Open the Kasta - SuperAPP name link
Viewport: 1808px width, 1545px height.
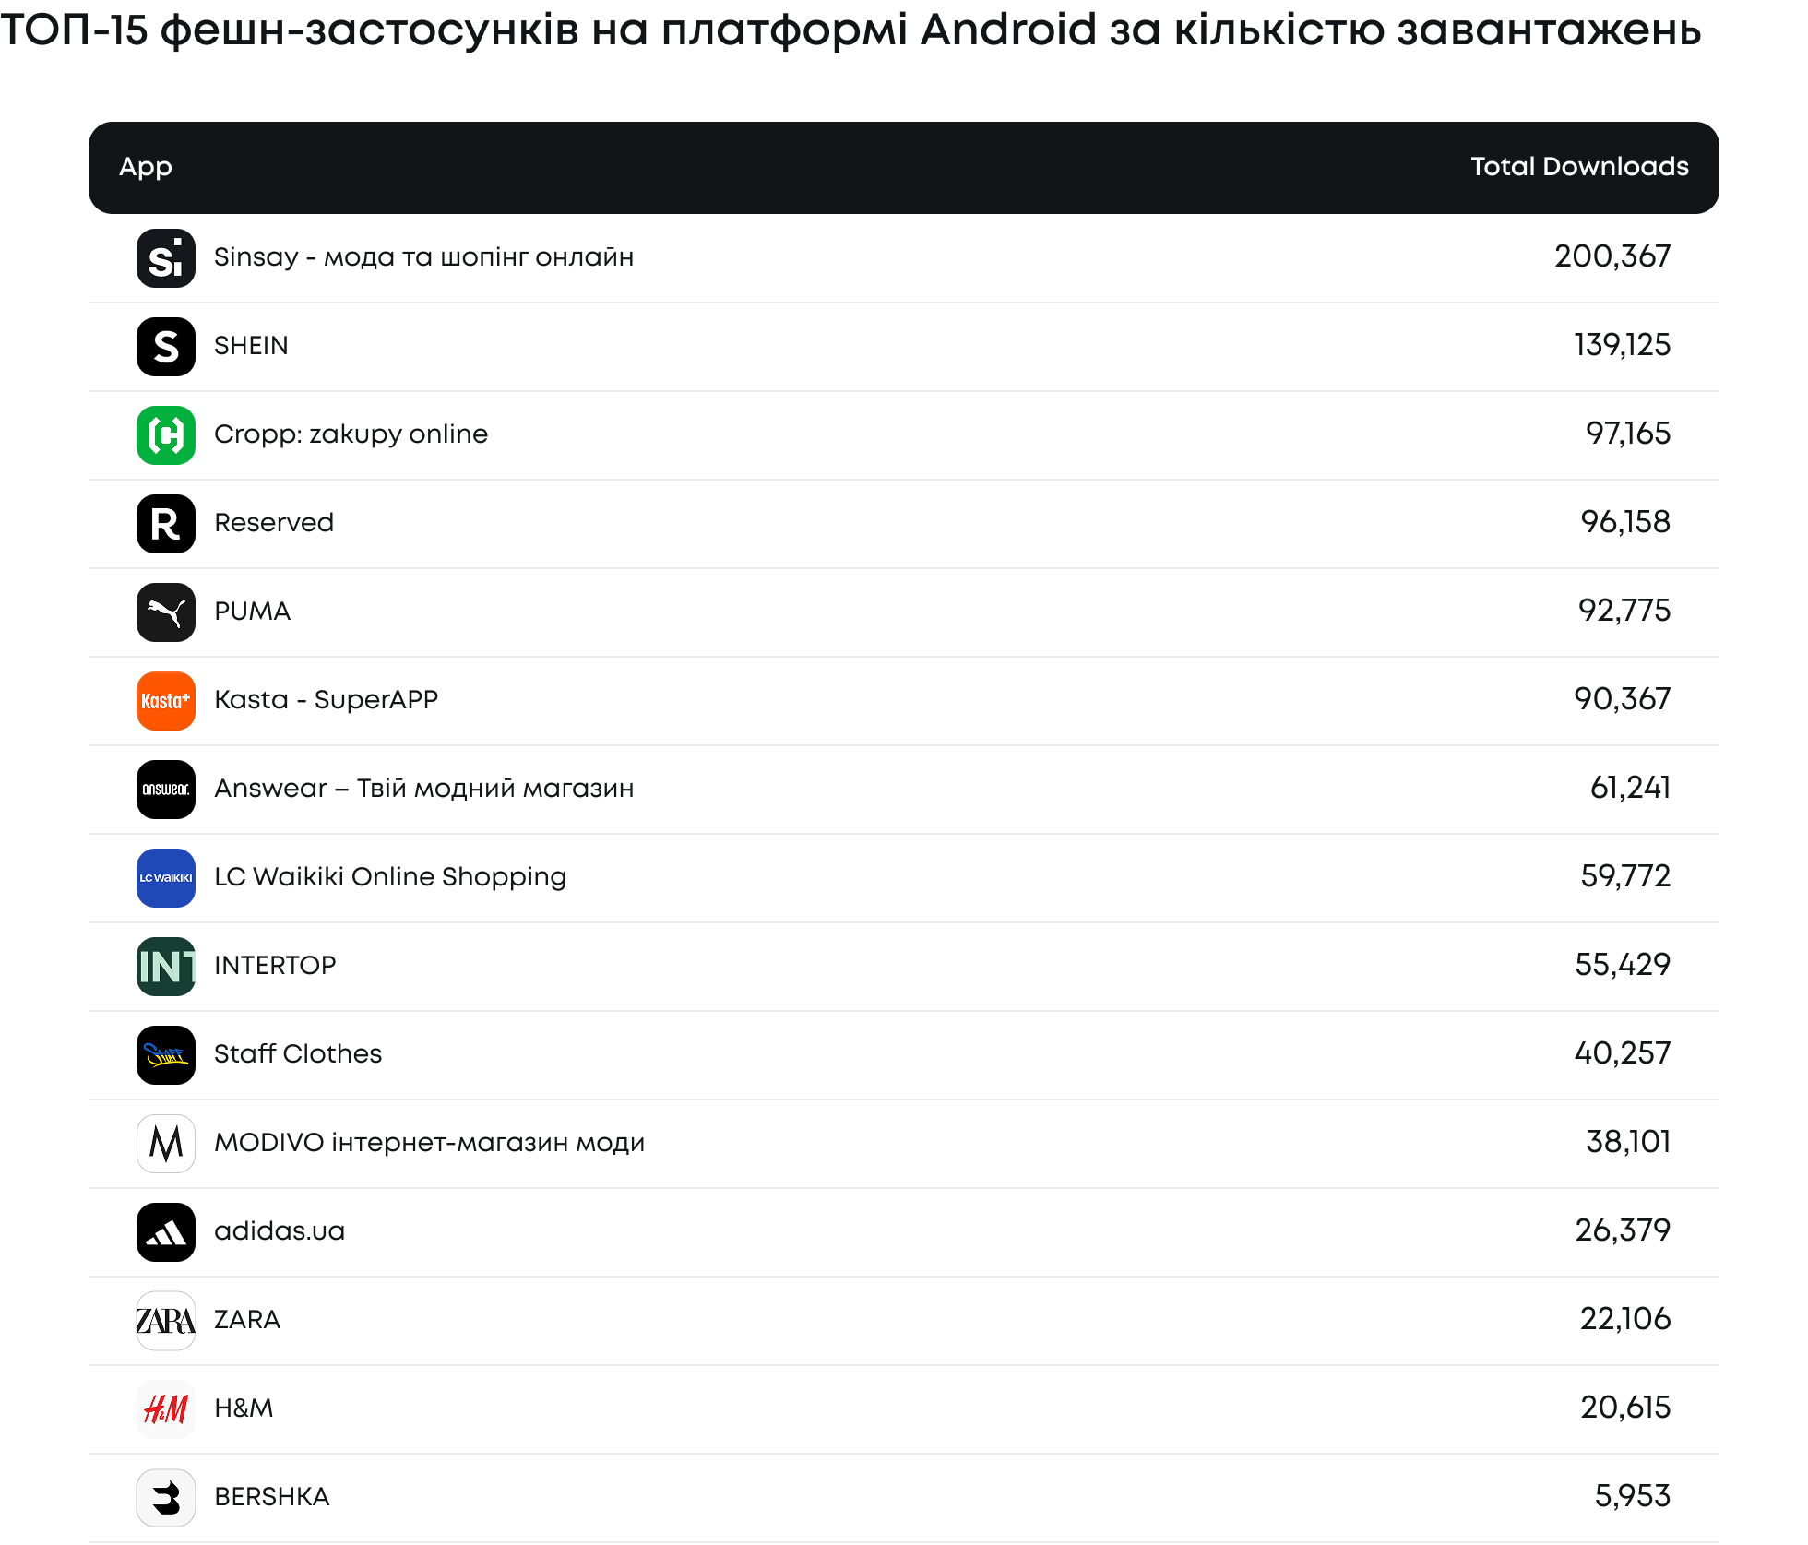327,699
